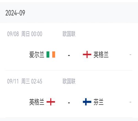138x121 pixels.
Task: Open the 爱尔兰 team name
Action: point(37,54)
